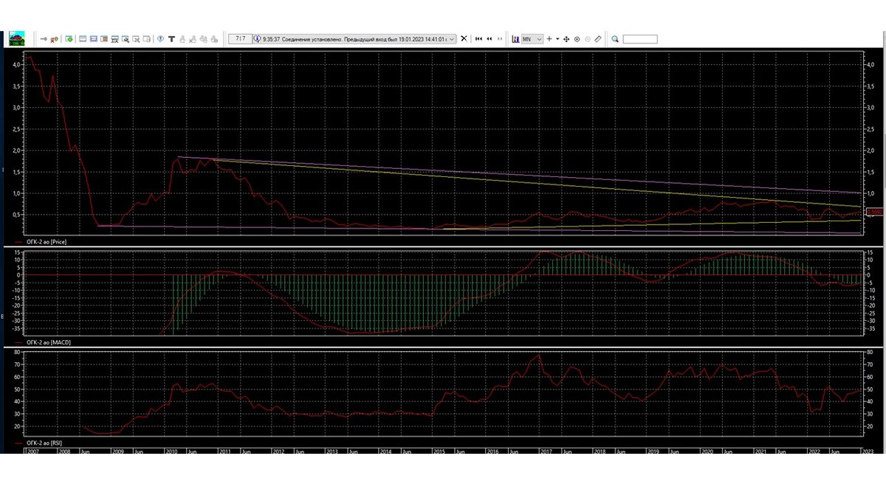
Task: Click the red current price tag on right axis
Action: click(x=873, y=212)
